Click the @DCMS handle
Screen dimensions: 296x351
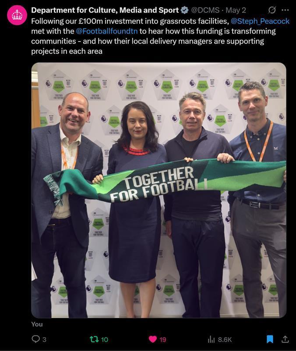click(x=205, y=10)
